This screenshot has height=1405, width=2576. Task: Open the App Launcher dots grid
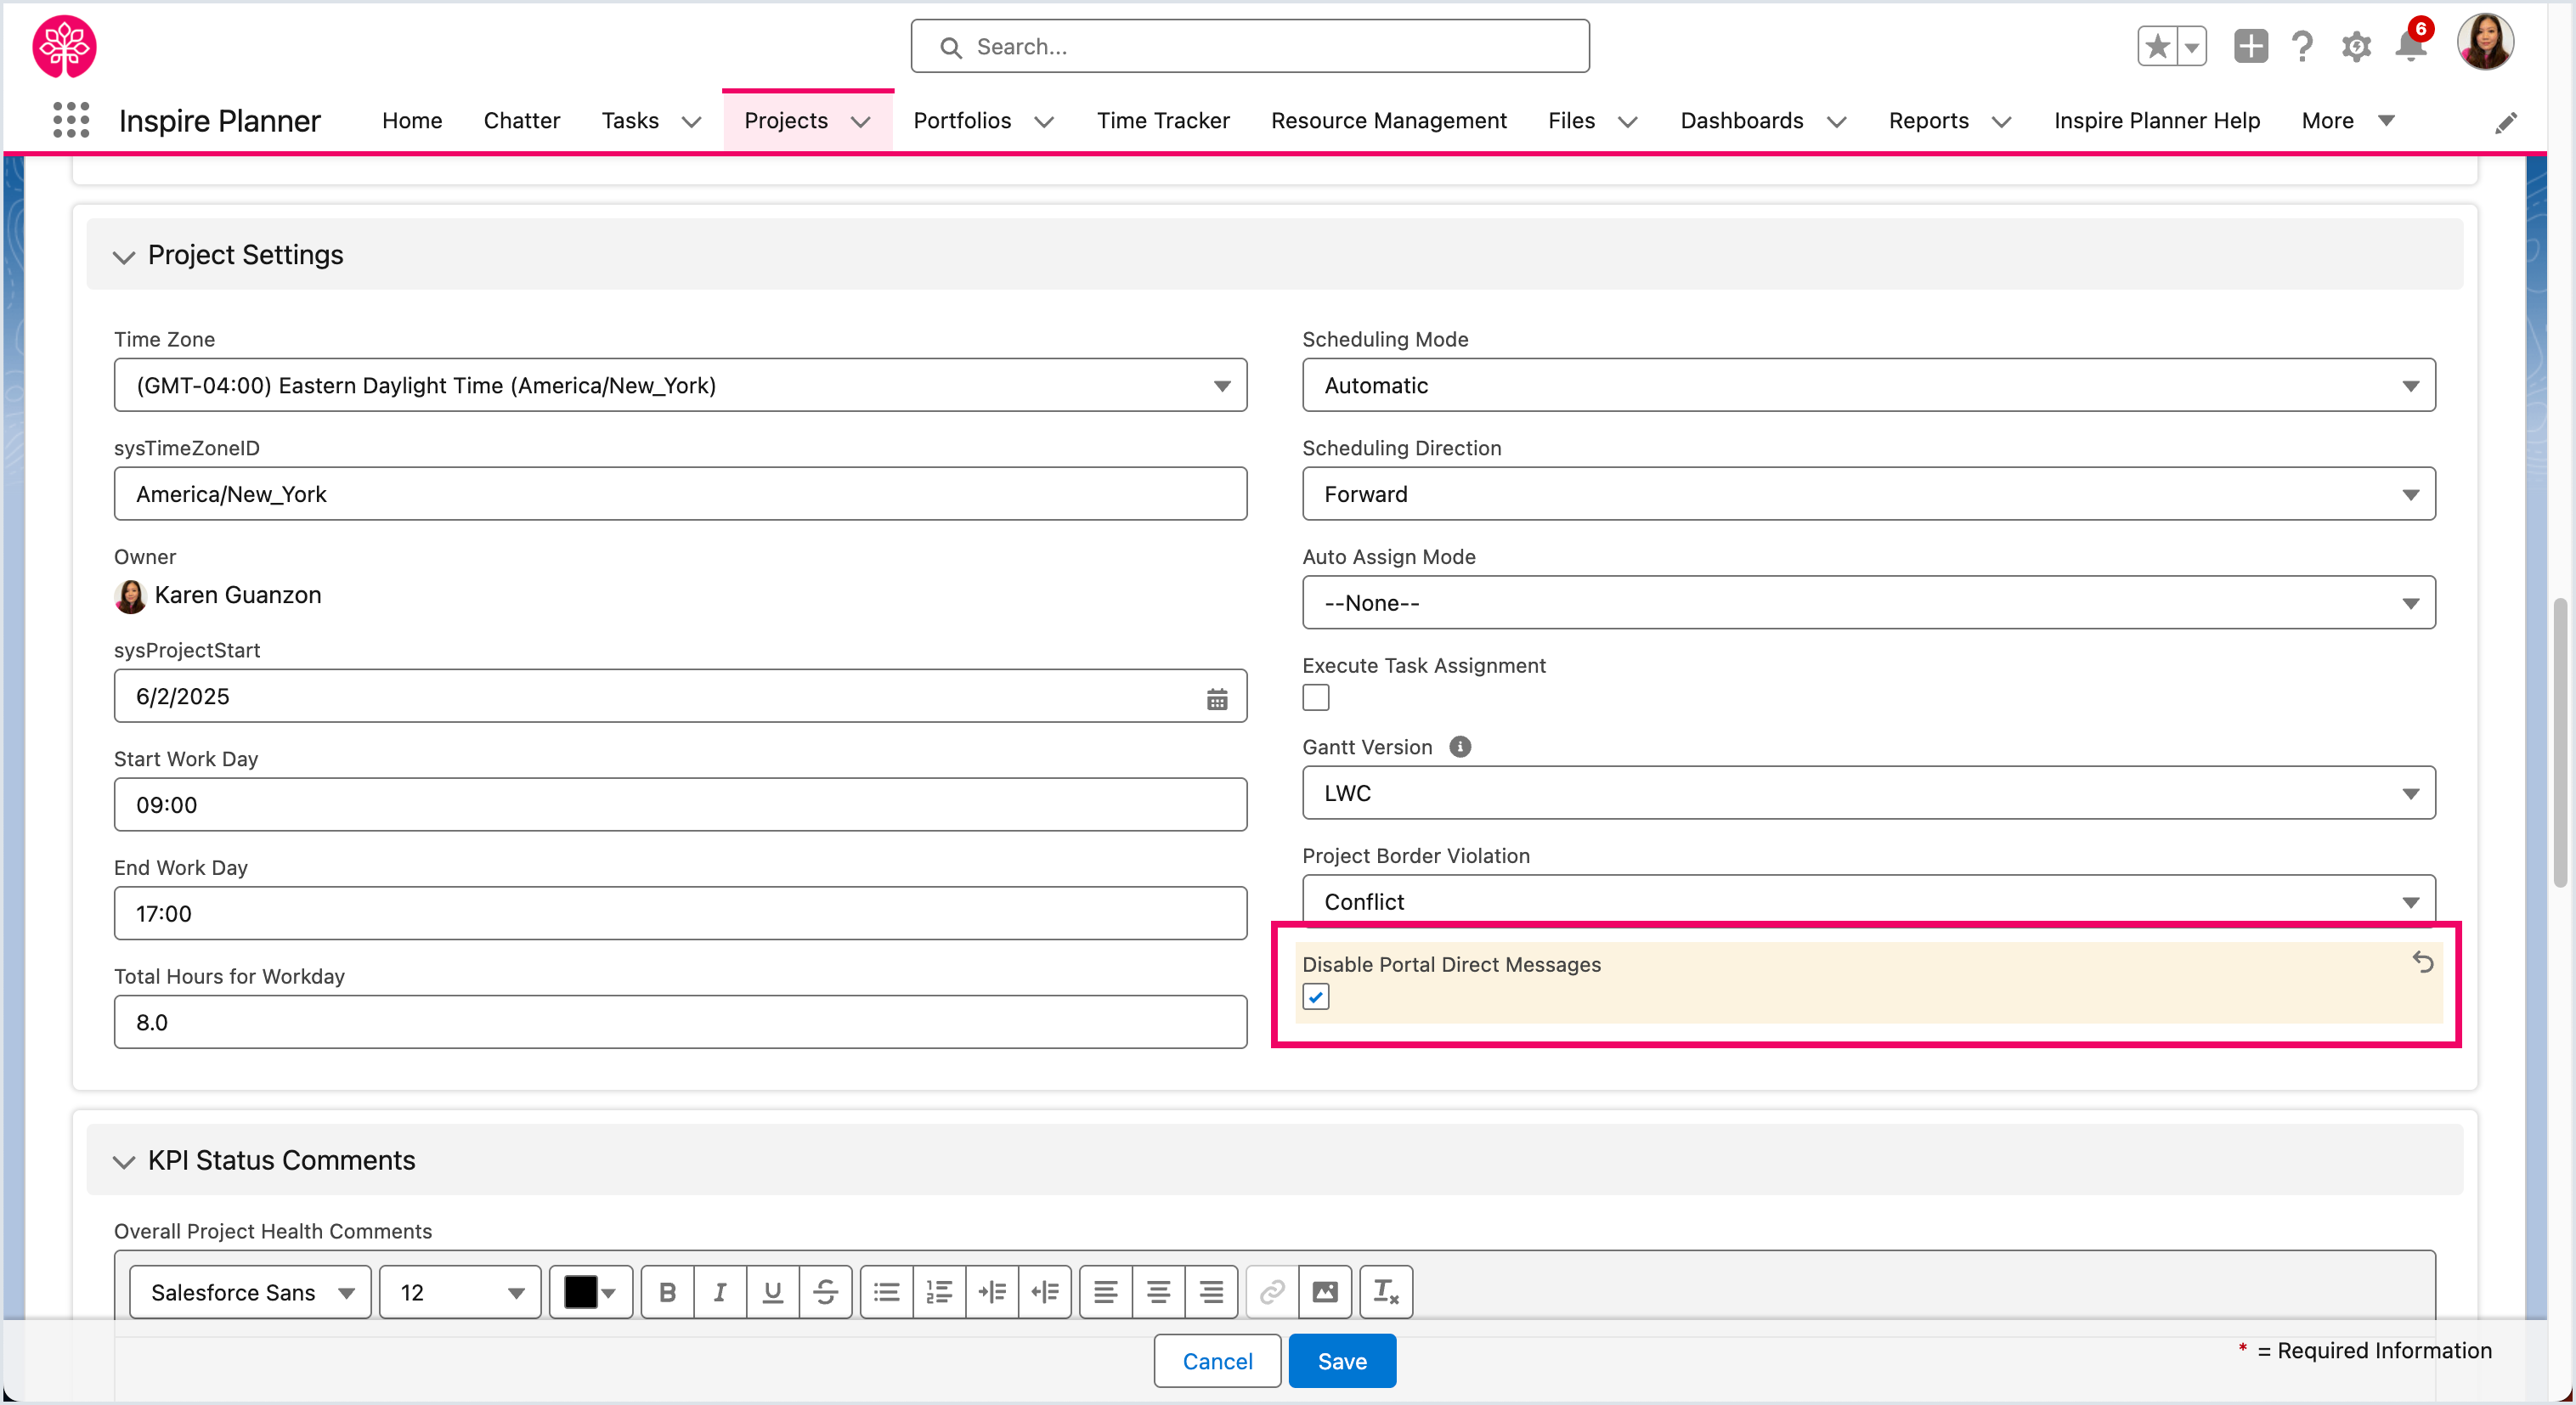pos(70,120)
